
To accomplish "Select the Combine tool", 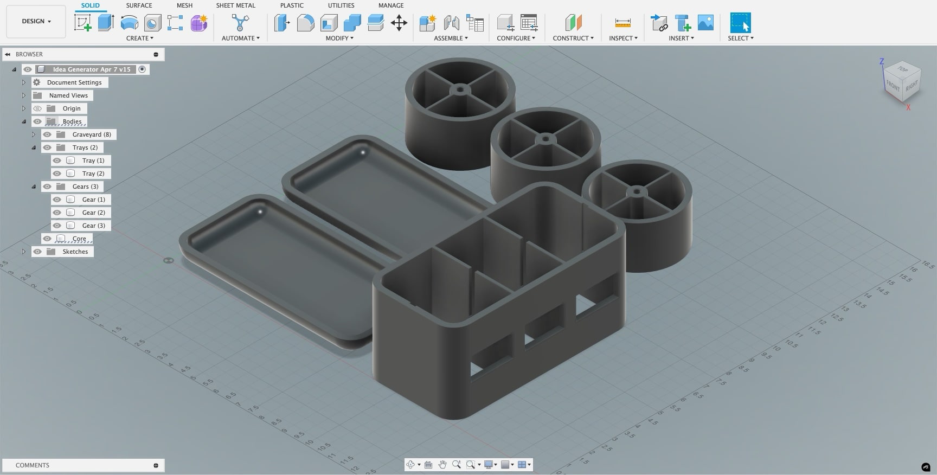I will pos(352,23).
